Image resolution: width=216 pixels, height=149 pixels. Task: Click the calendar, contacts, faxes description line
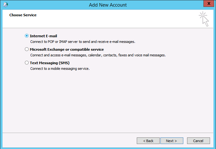coord(98,55)
